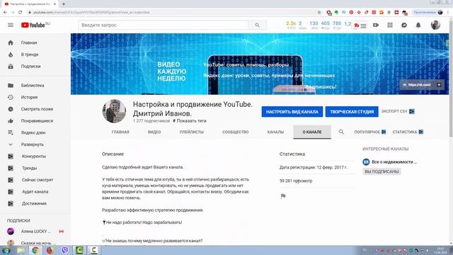Image resolution: width=453 pixels, height=255 pixels.
Task: Open the vk.com link on banner
Action: pyautogui.click(x=418, y=85)
